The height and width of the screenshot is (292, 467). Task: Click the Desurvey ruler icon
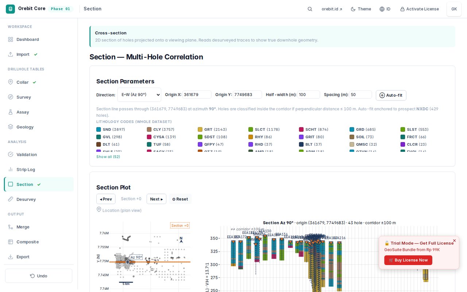(x=11, y=200)
